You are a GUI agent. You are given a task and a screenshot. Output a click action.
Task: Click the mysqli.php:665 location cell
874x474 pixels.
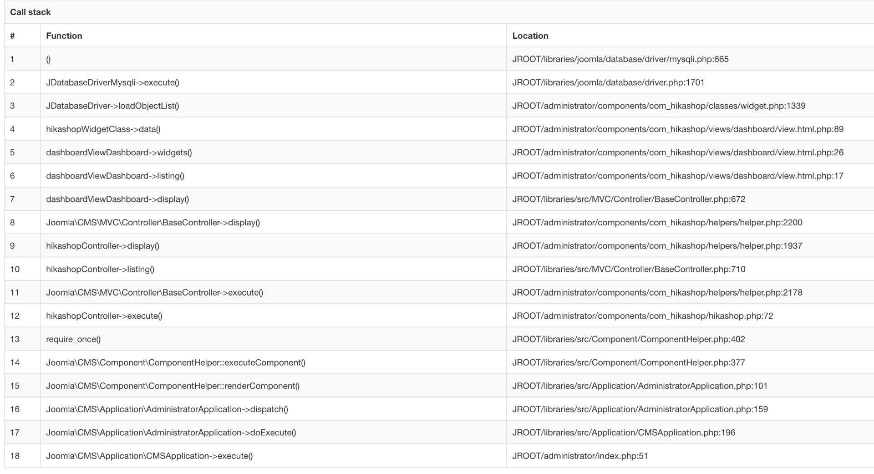(x=620, y=59)
